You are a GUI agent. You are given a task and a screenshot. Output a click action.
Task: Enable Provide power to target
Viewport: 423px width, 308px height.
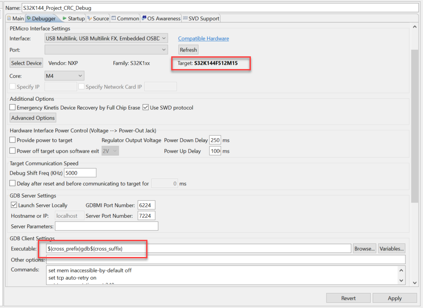point(12,140)
